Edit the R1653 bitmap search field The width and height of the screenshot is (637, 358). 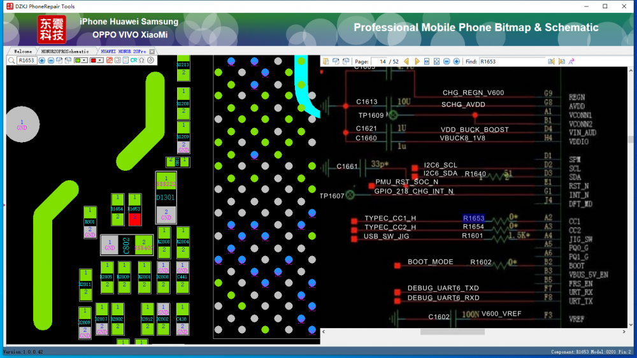[26, 61]
